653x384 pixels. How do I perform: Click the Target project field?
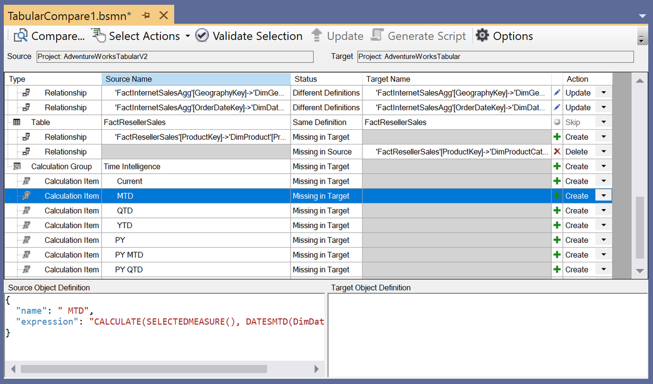click(496, 56)
